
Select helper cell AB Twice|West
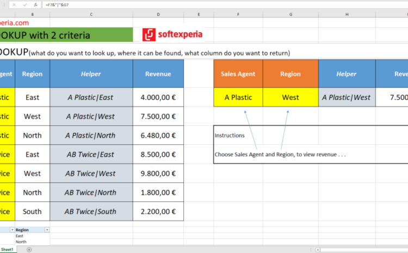pos(91,174)
